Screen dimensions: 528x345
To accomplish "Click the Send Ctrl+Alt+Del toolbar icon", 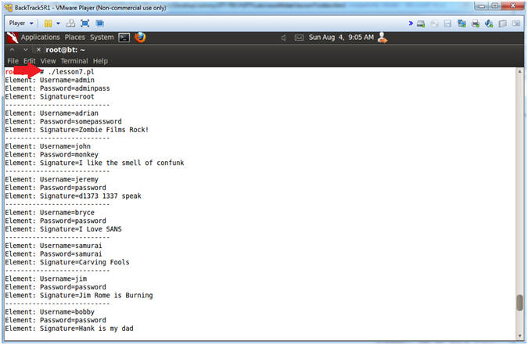I will [70, 23].
